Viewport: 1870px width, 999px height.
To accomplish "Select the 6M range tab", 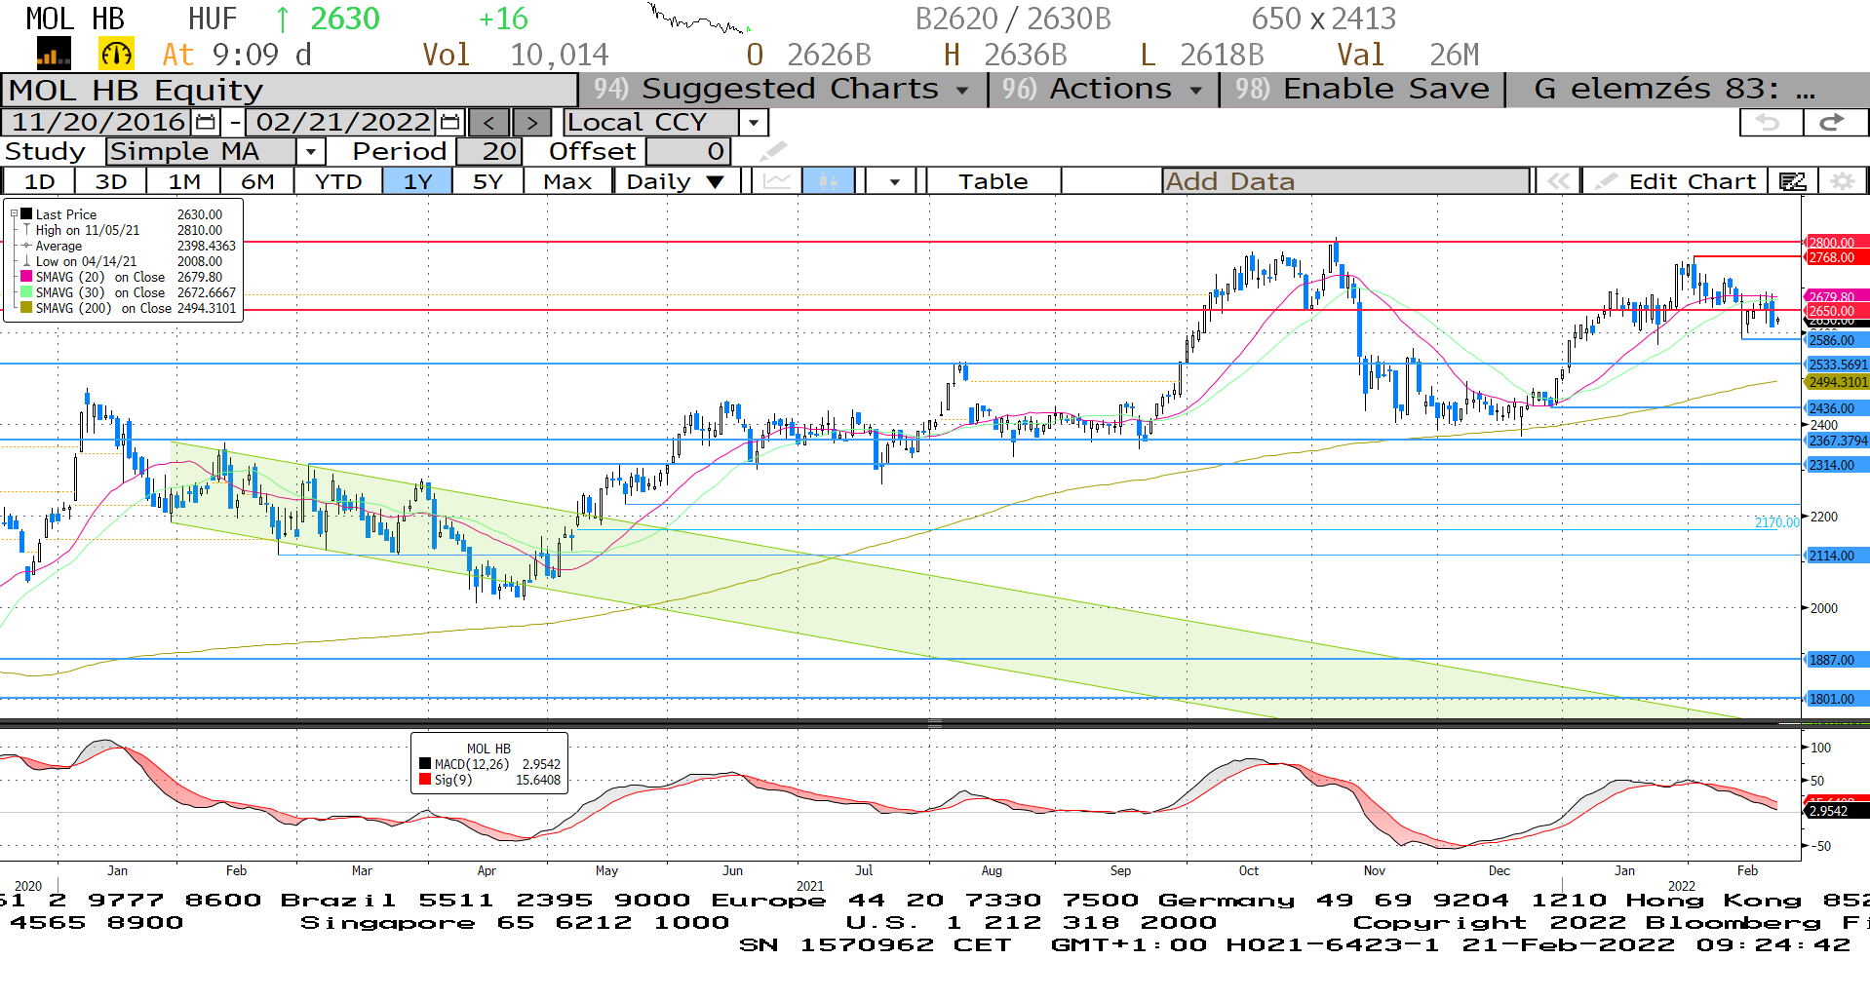I will (x=257, y=181).
